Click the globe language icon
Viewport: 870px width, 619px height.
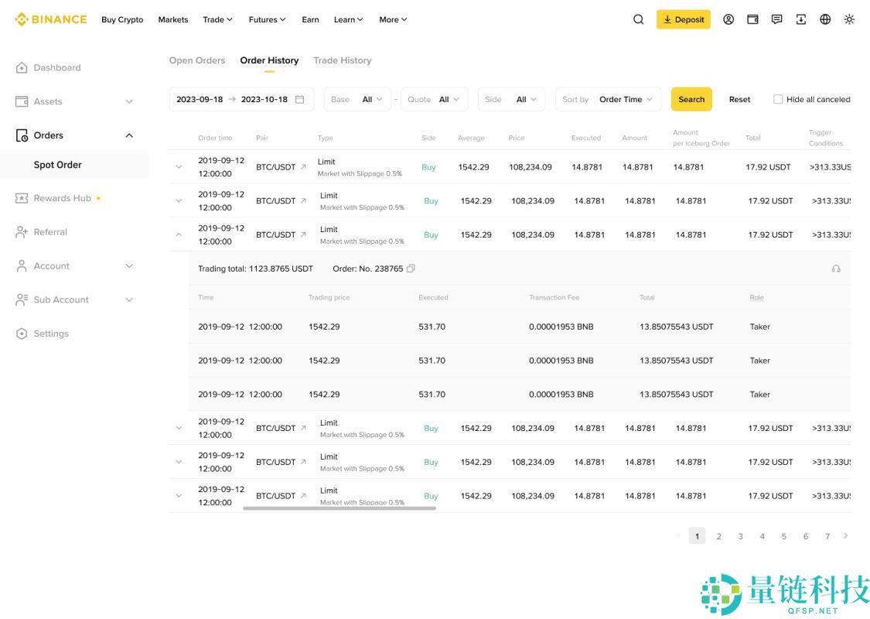(x=825, y=19)
